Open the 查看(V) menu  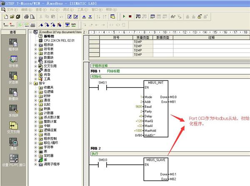pos(41,10)
